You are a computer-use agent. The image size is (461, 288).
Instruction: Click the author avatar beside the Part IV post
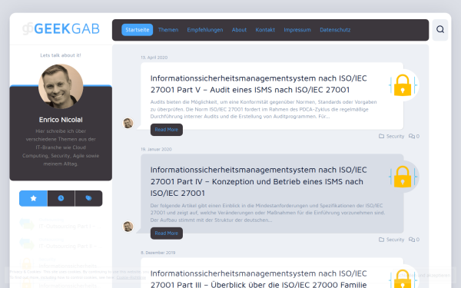coord(128,227)
